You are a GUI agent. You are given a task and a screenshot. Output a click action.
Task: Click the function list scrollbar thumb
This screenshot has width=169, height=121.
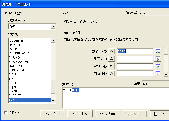53,87
